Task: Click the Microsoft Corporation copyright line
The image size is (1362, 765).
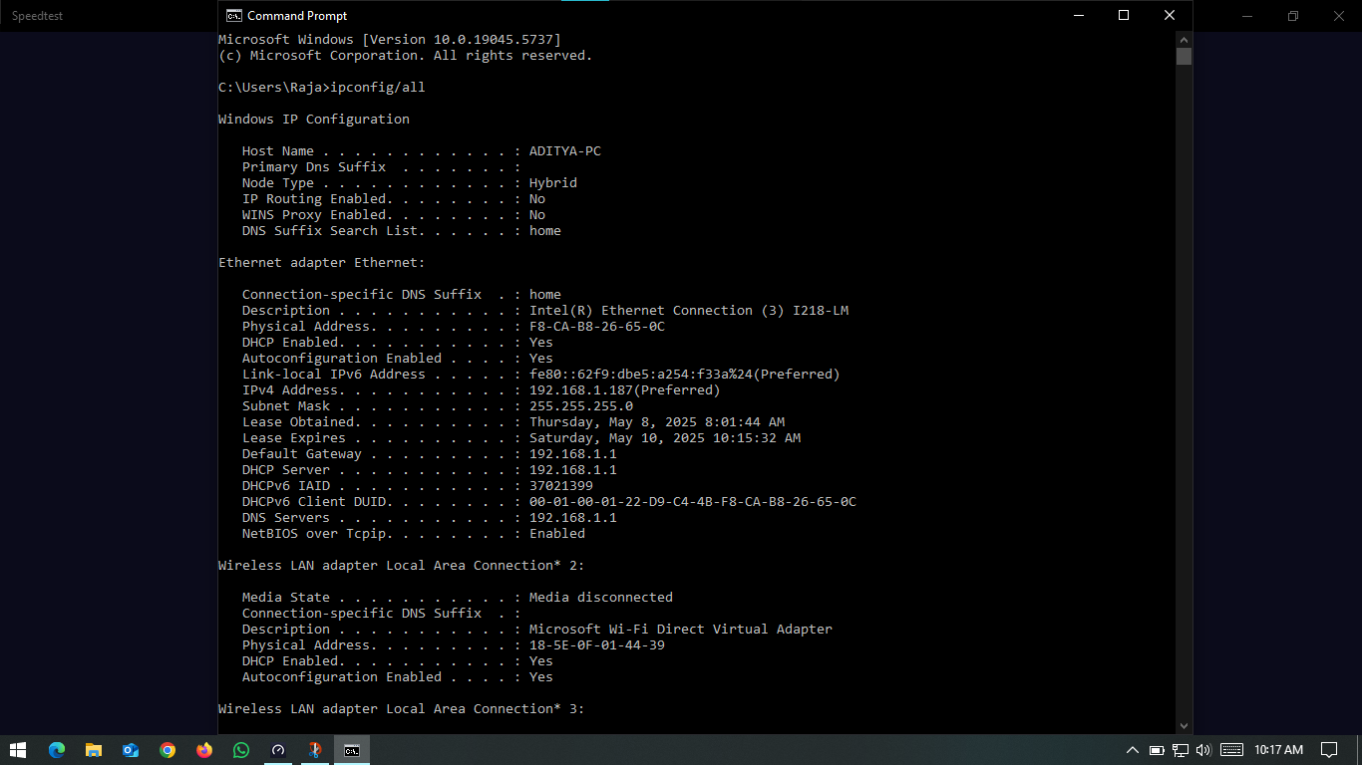Action: tap(406, 56)
